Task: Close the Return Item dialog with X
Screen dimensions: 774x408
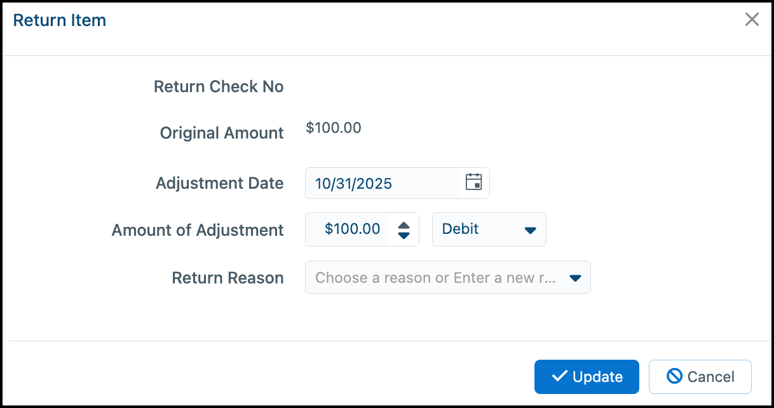Action: [752, 20]
